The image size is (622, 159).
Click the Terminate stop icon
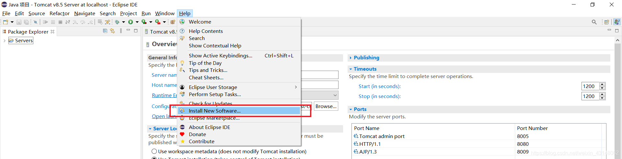(60, 22)
